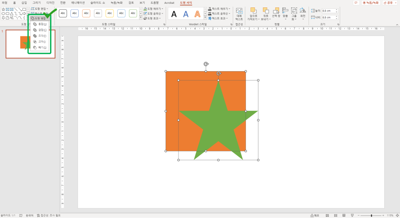400x218 pixels.
Task: Choose 교차 (Intersect) in merge shapes menu
Action: (x=40, y=42)
